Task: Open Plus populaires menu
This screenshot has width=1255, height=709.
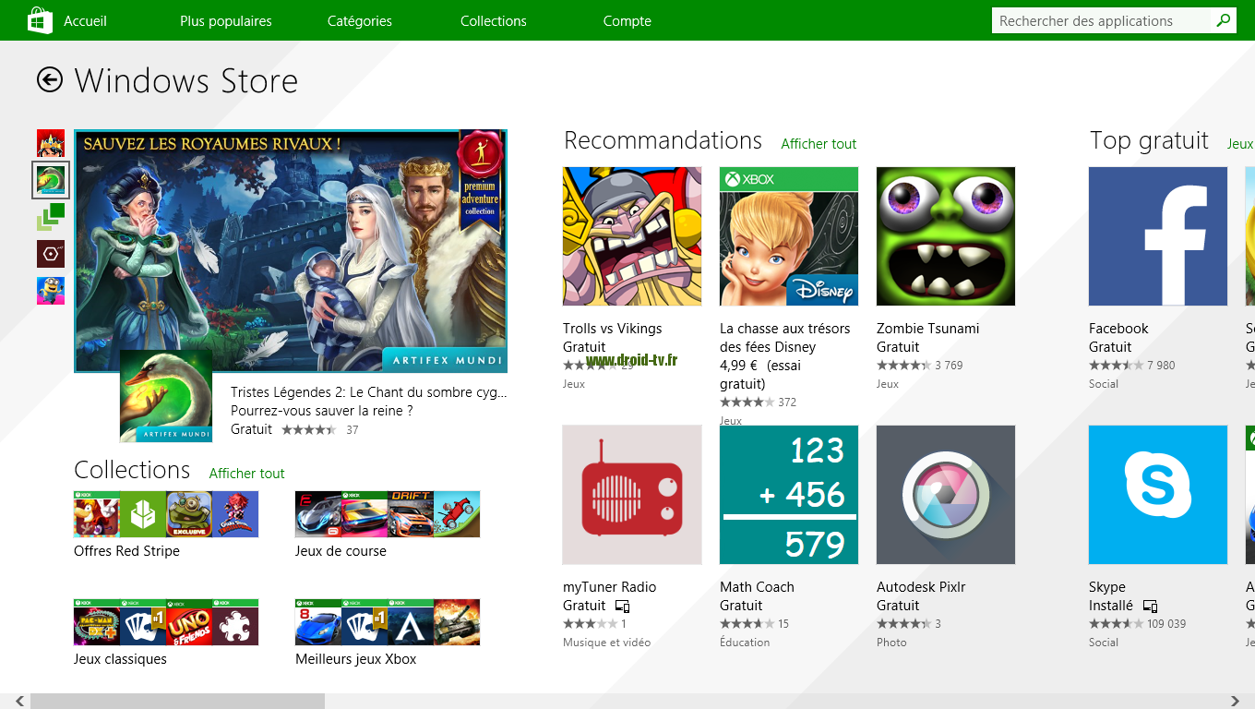Action: [x=226, y=20]
